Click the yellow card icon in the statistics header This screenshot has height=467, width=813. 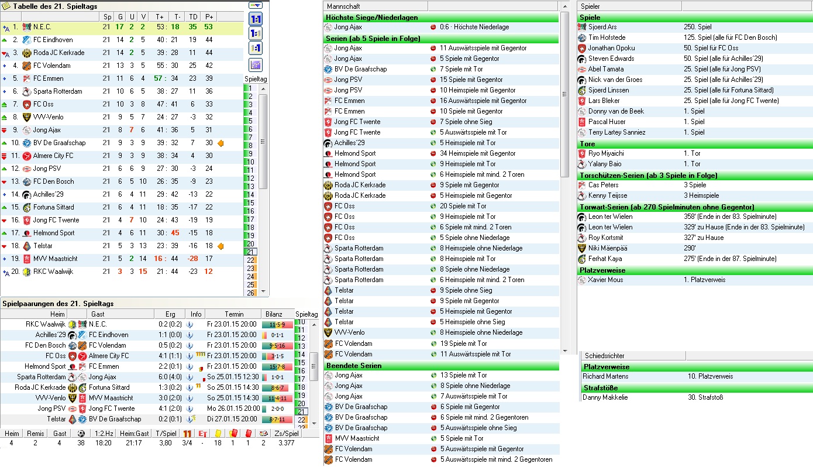pos(218,434)
